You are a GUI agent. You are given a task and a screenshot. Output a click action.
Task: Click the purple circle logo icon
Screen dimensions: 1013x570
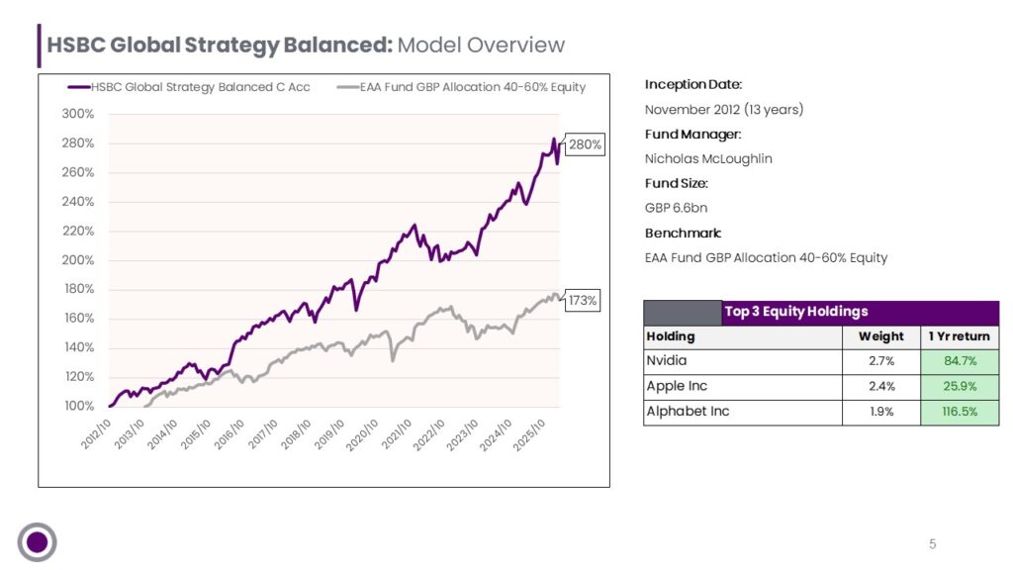pyautogui.click(x=37, y=541)
